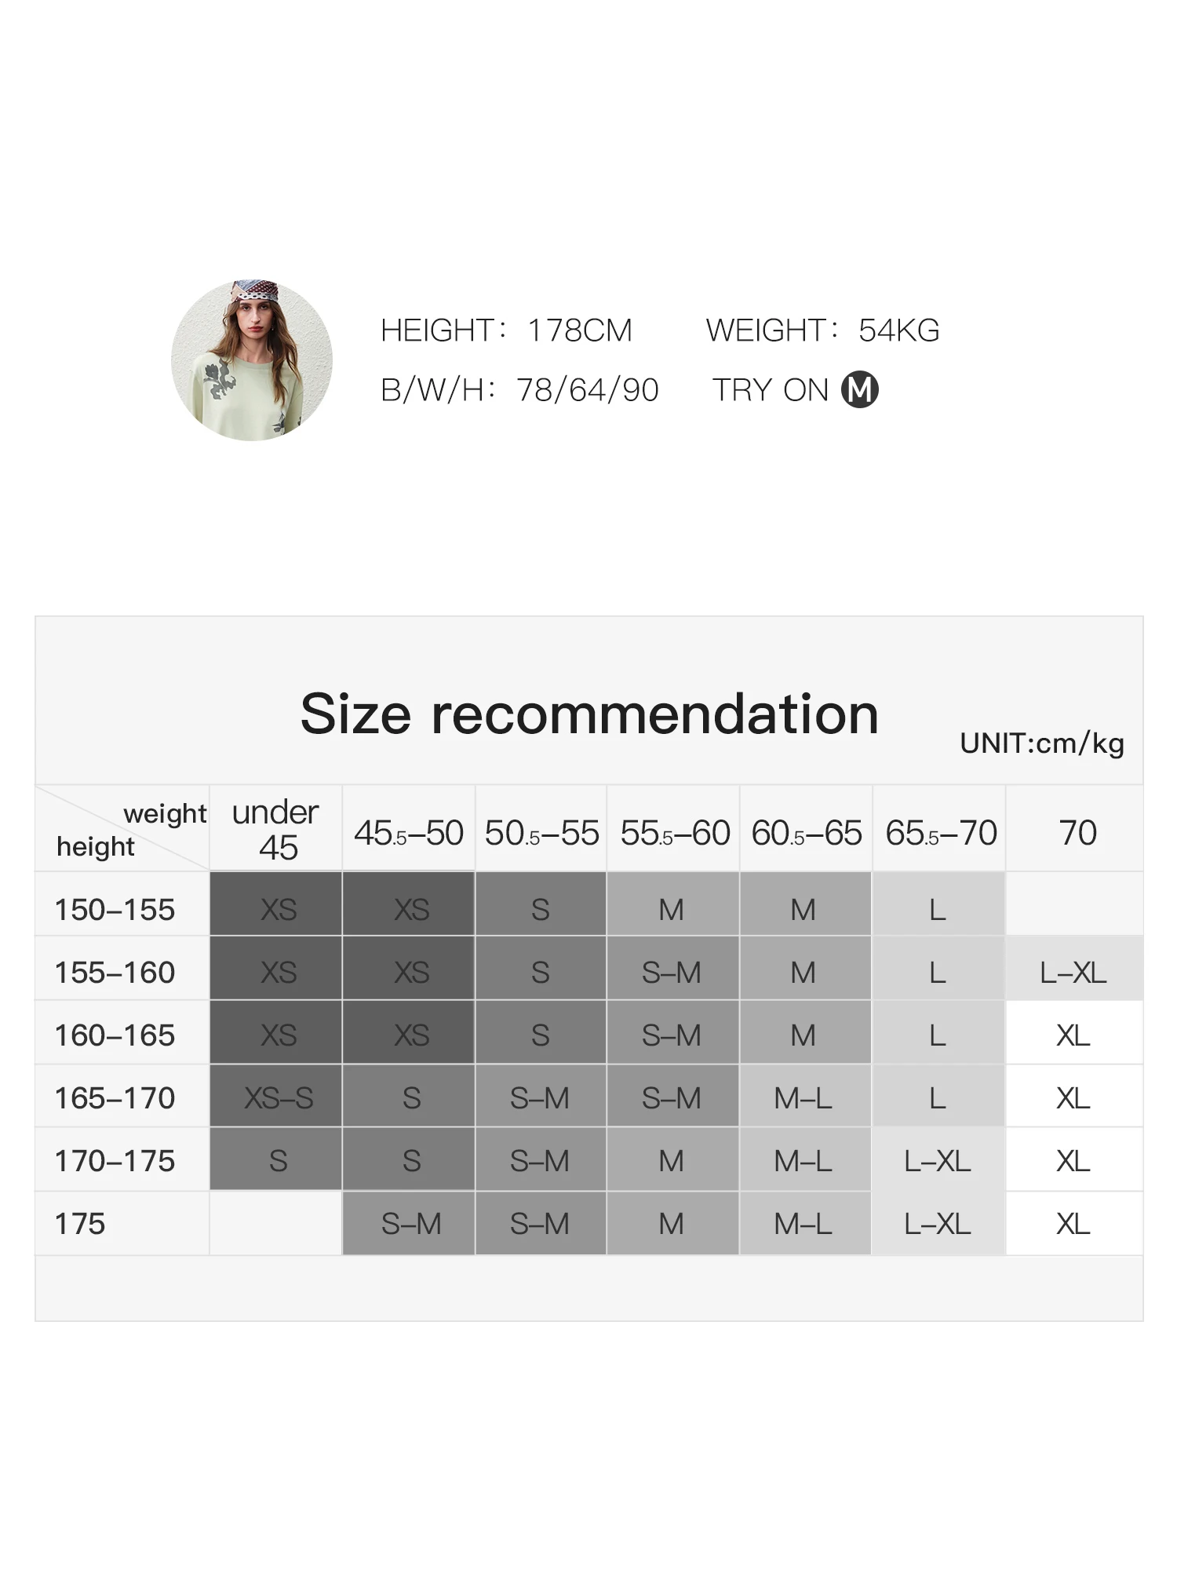Click the black M size badge
Screen dimensions: 1177x1570
[859, 389]
